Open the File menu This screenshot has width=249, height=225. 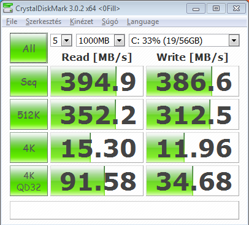12,22
